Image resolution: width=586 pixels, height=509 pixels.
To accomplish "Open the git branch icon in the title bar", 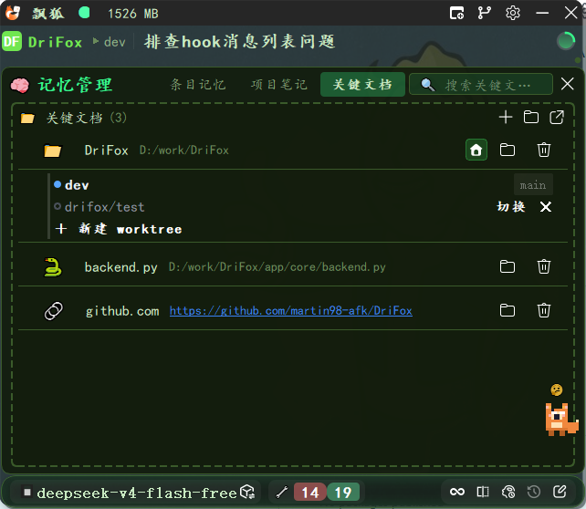I will (485, 13).
